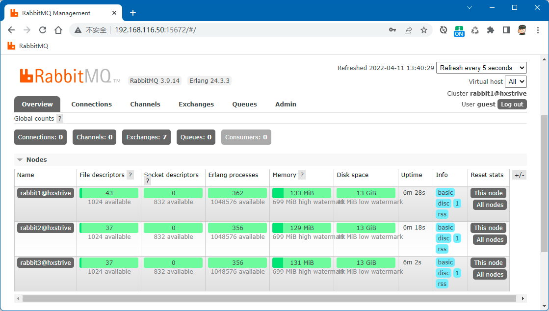Viewport: 549px width, 311px height.
Task: Collapse the Nodes section
Action: click(x=32, y=160)
